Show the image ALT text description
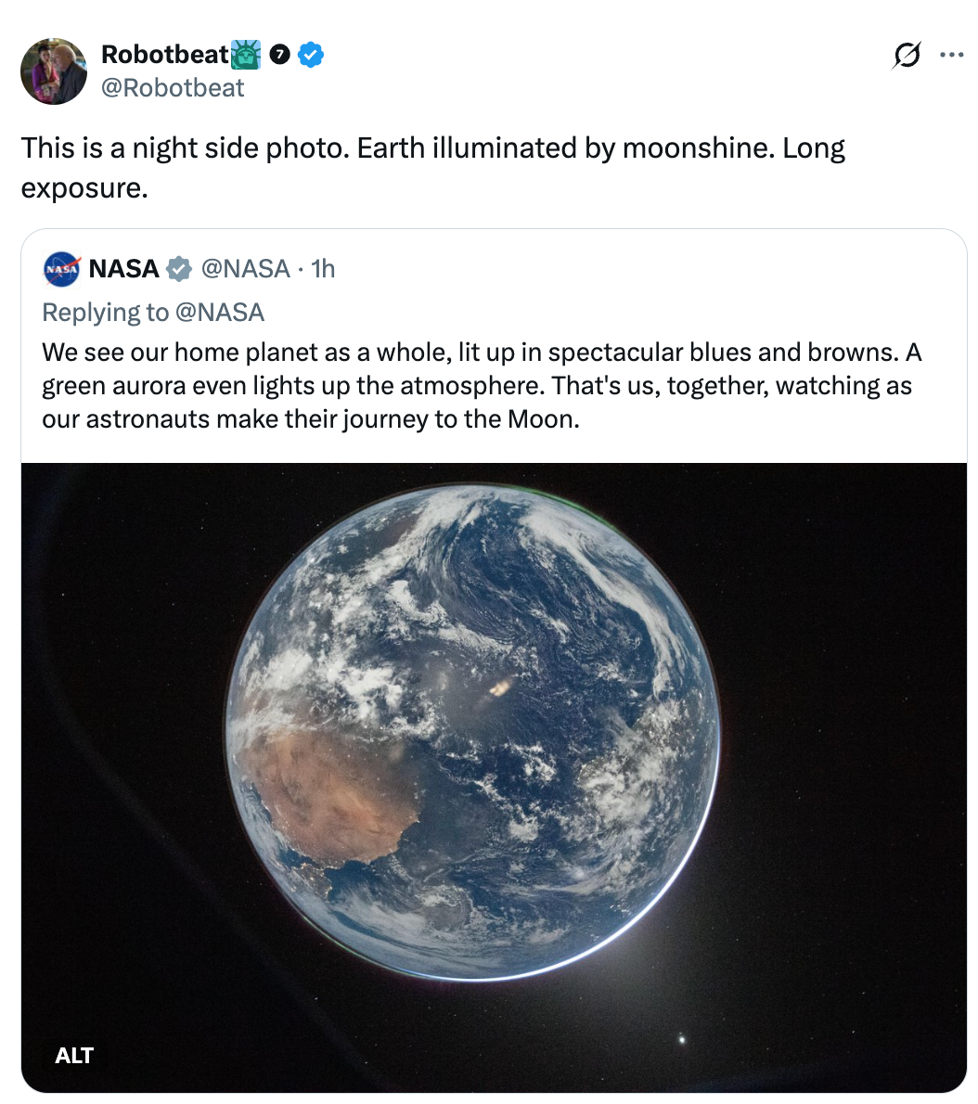 72,1056
